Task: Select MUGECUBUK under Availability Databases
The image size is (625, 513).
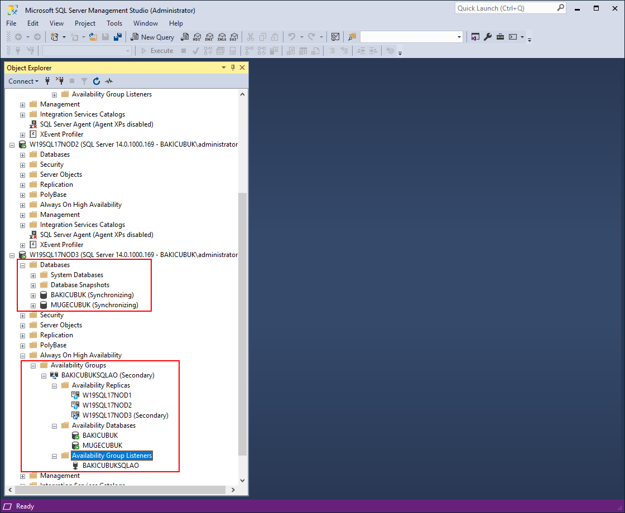Action: point(102,446)
